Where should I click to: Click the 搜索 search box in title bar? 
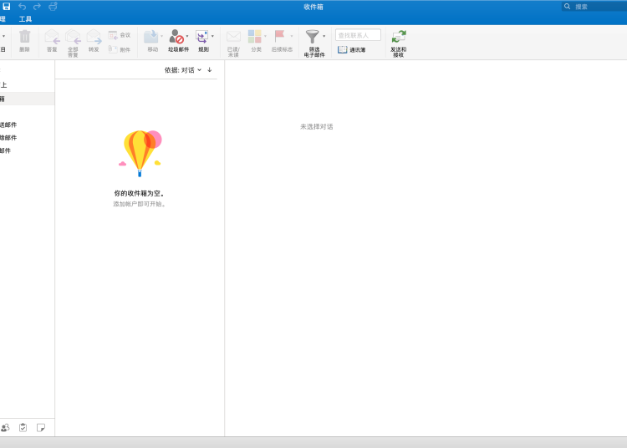[596, 7]
